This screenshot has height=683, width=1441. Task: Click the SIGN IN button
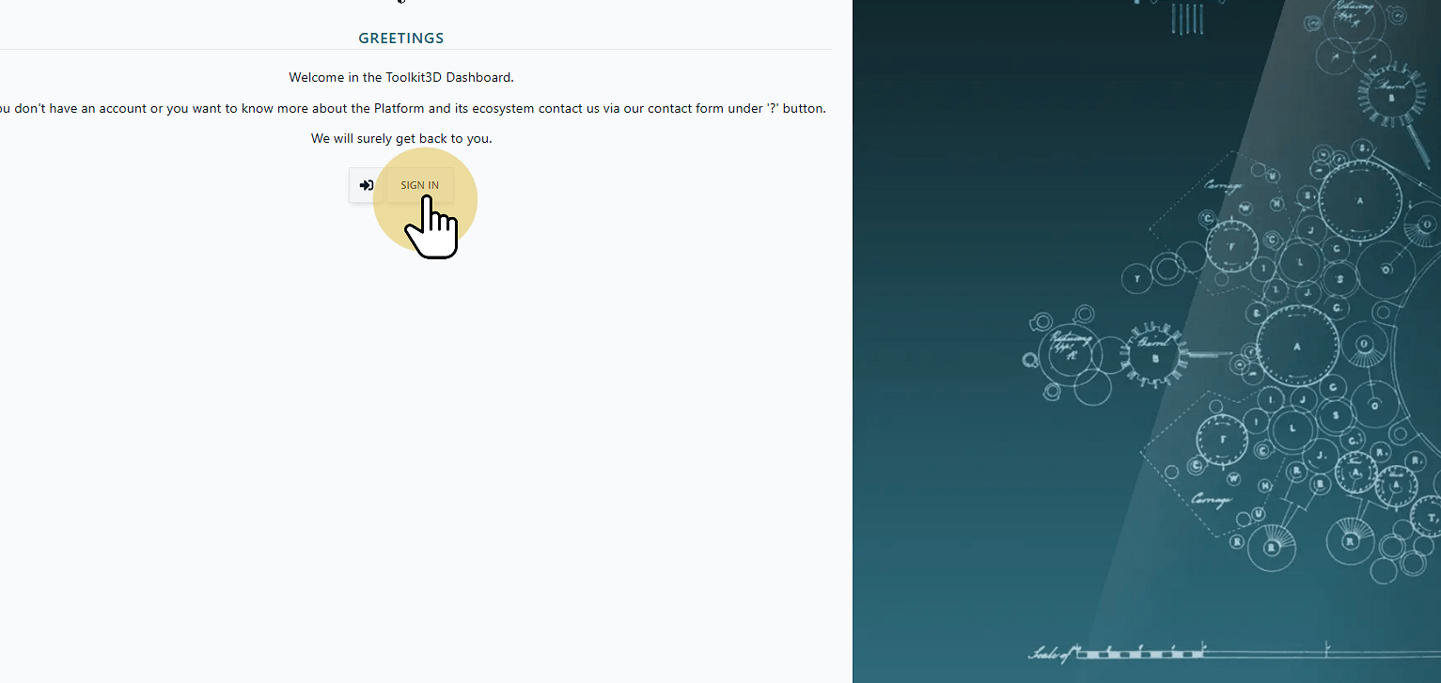click(419, 185)
